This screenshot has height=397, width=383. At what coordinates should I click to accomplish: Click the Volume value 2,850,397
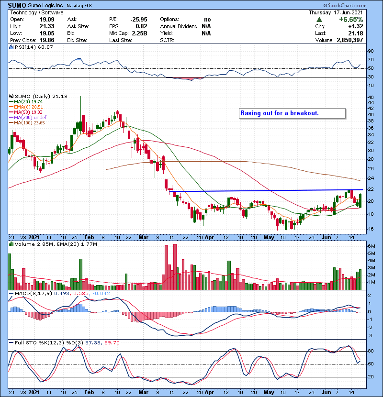click(x=350, y=40)
